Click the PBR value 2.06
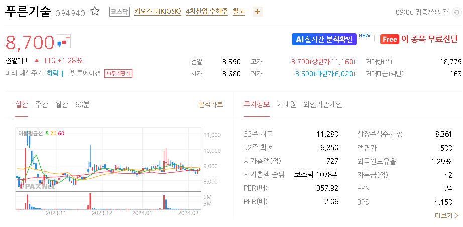This screenshot has height=227, width=463. coord(331,202)
